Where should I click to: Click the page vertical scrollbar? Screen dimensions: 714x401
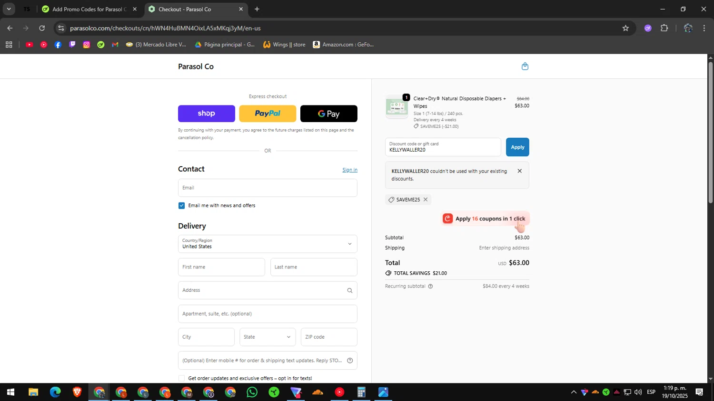point(711,133)
